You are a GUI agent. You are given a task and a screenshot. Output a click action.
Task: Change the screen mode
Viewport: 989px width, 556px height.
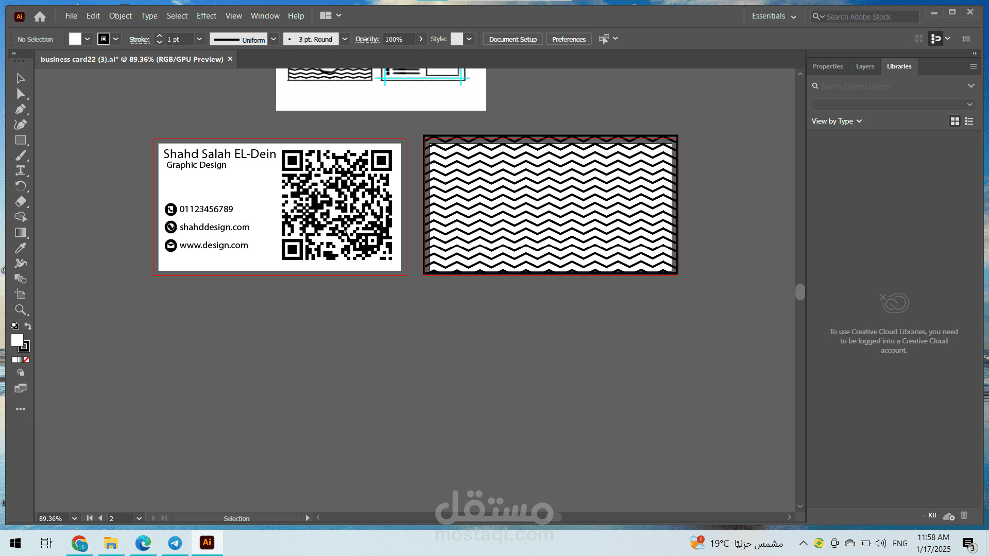click(21, 388)
